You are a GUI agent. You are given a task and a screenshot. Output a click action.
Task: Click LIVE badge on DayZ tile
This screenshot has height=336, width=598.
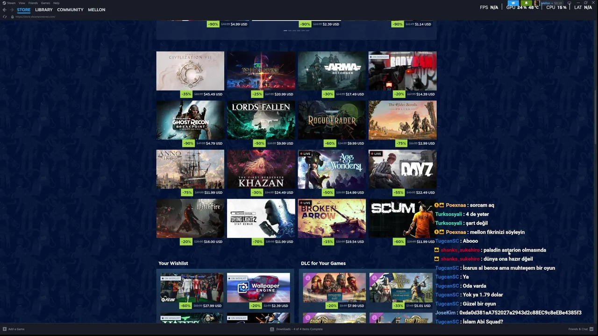376,154
